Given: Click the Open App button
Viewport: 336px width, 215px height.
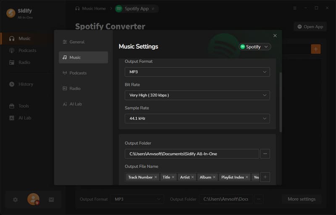Looking at the screenshot, I should click(x=310, y=27).
